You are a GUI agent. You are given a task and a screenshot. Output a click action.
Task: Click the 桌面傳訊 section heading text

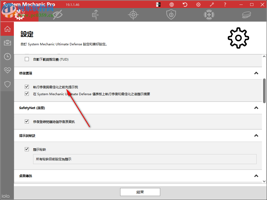coord(26,176)
